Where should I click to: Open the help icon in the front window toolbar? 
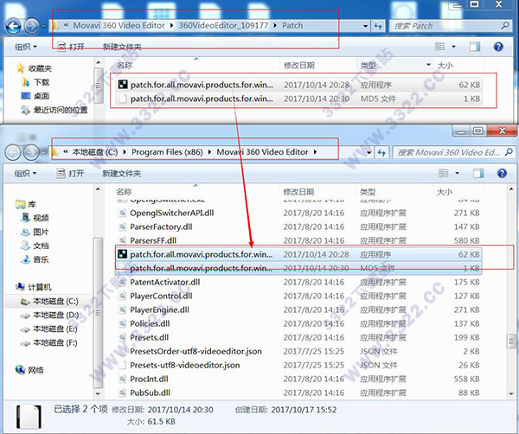click(502, 173)
